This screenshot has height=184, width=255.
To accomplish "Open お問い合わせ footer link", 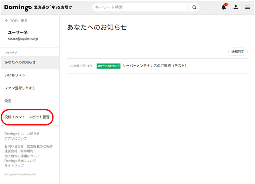I will coord(14,146).
